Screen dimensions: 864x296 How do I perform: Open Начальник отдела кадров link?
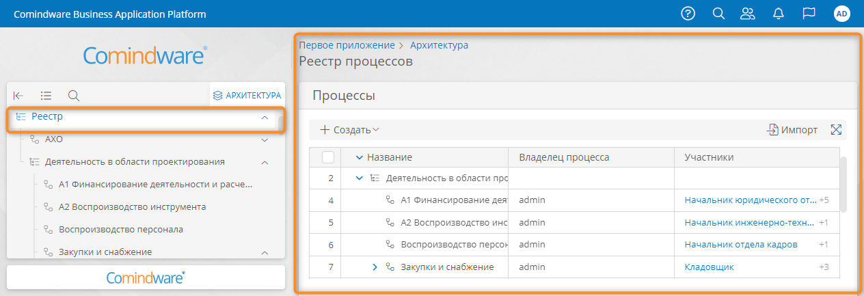[741, 245]
